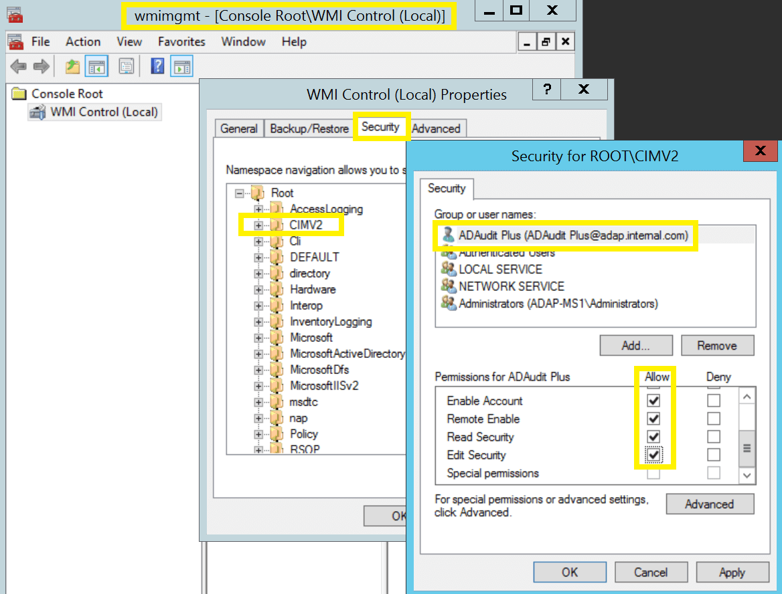The width and height of the screenshot is (782, 594).
Task: Collapse the Root namespace tree
Action: click(x=239, y=193)
